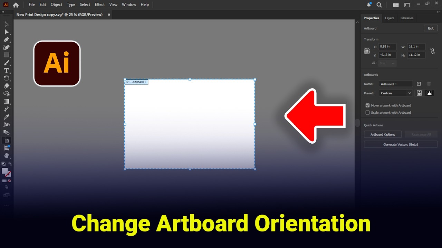Image resolution: width=442 pixels, height=248 pixels.
Task: Expand the toolbar double-arrow at top
Action: [x=3, y=12]
